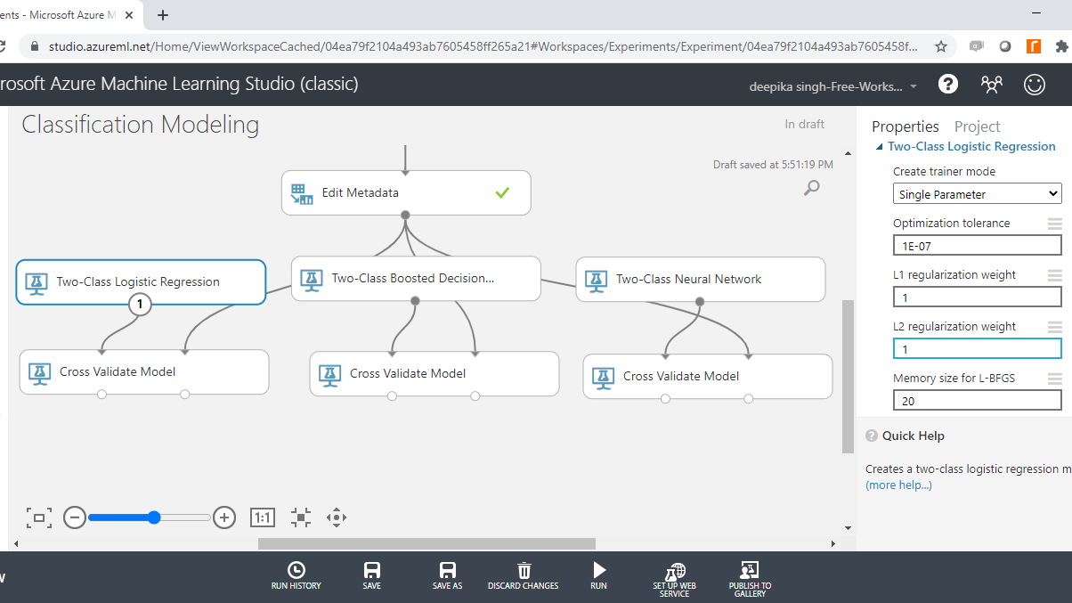Click the auto-layout icon

coord(301,517)
